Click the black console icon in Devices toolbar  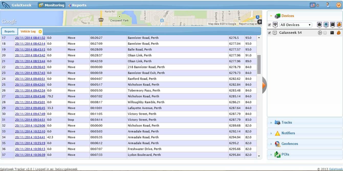coord(333,25)
